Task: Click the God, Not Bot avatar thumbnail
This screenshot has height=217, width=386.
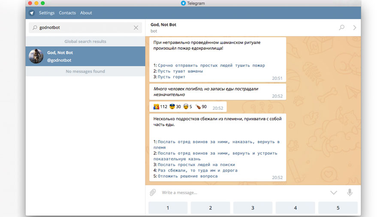Action: pyautogui.click(x=36, y=56)
